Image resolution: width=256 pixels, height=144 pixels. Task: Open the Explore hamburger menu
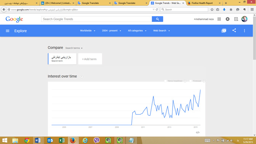coord(8,31)
